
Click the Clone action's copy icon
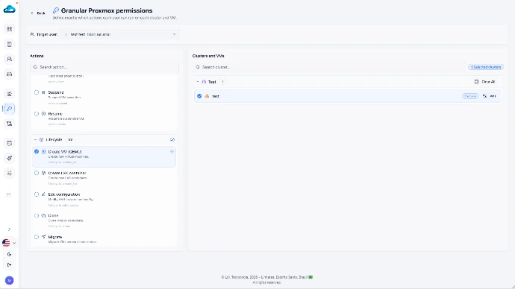tap(43, 215)
